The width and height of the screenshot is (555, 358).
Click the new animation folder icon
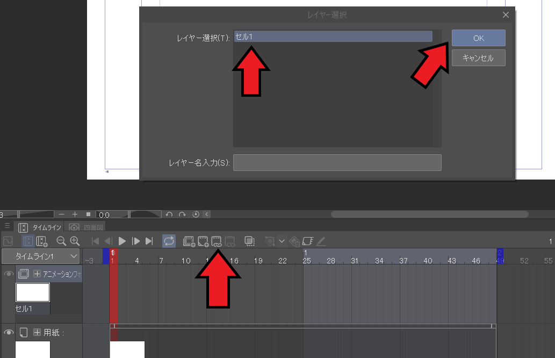[189, 241]
